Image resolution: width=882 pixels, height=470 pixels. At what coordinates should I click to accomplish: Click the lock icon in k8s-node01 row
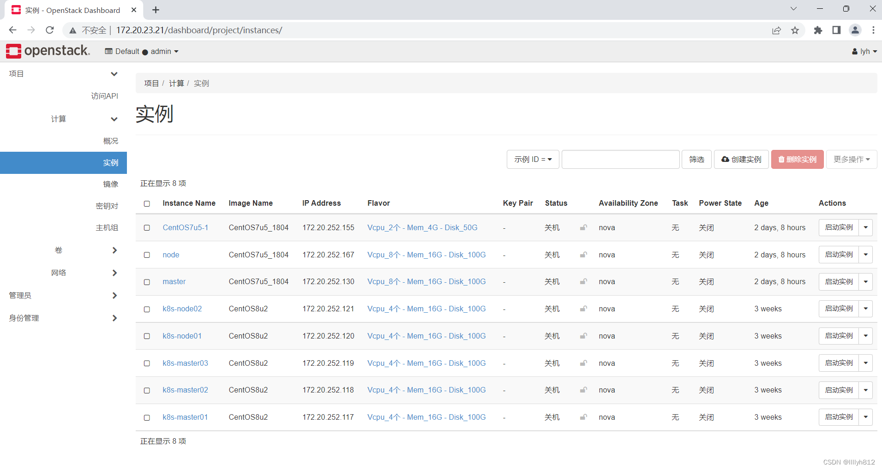pyautogui.click(x=583, y=336)
